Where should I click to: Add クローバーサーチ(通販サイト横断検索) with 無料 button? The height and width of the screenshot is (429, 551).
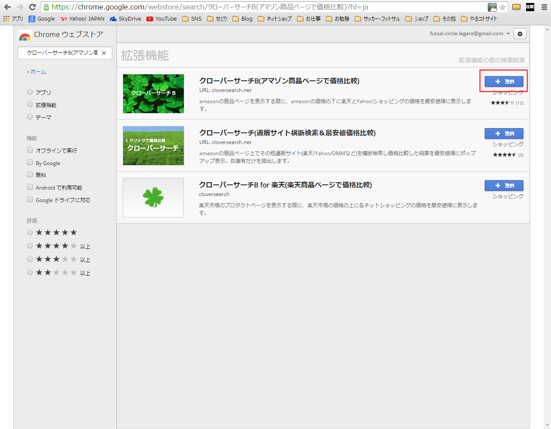pos(504,133)
